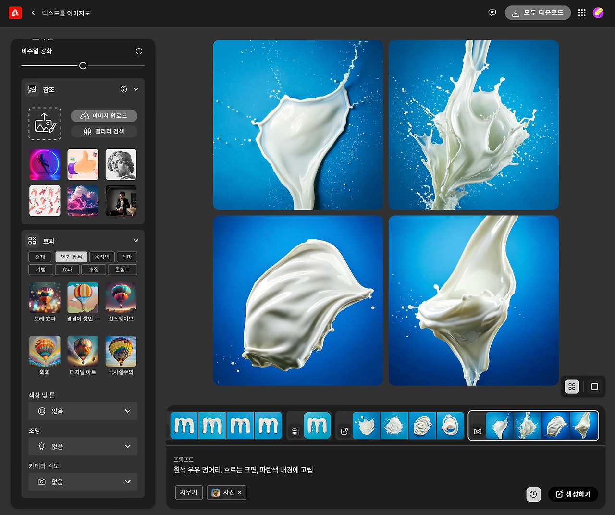The height and width of the screenshot is (515, 615).
Task: Select the 인기 항목 effects tab
Action: point(71,257)
